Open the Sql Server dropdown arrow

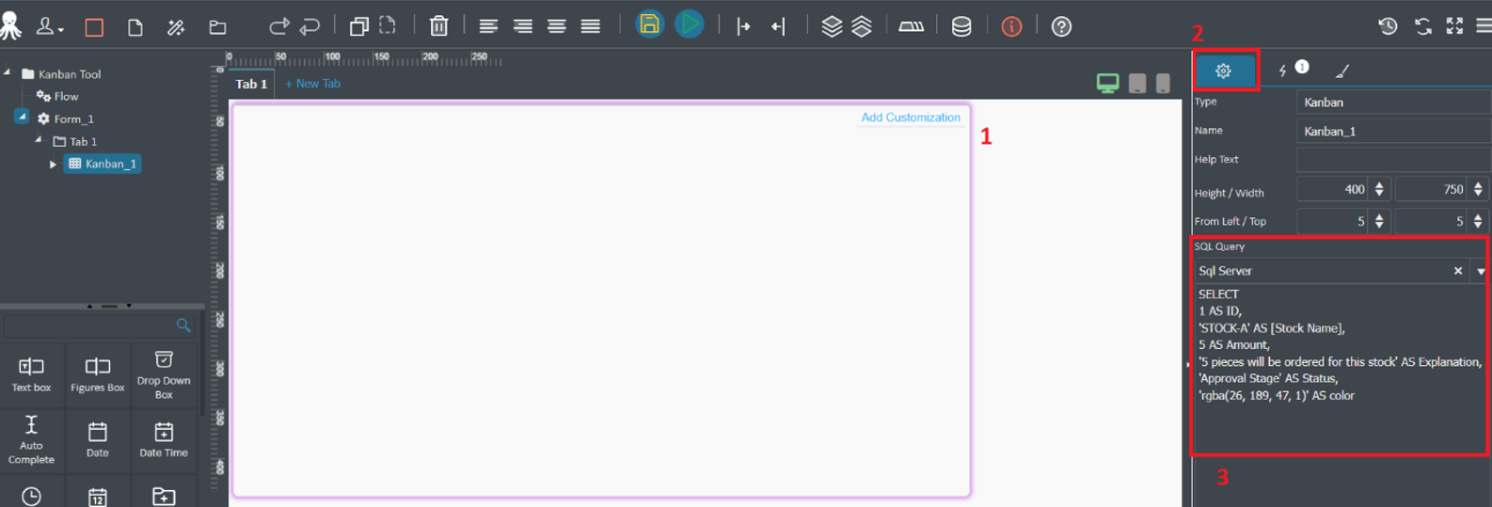coord(1481,271)
